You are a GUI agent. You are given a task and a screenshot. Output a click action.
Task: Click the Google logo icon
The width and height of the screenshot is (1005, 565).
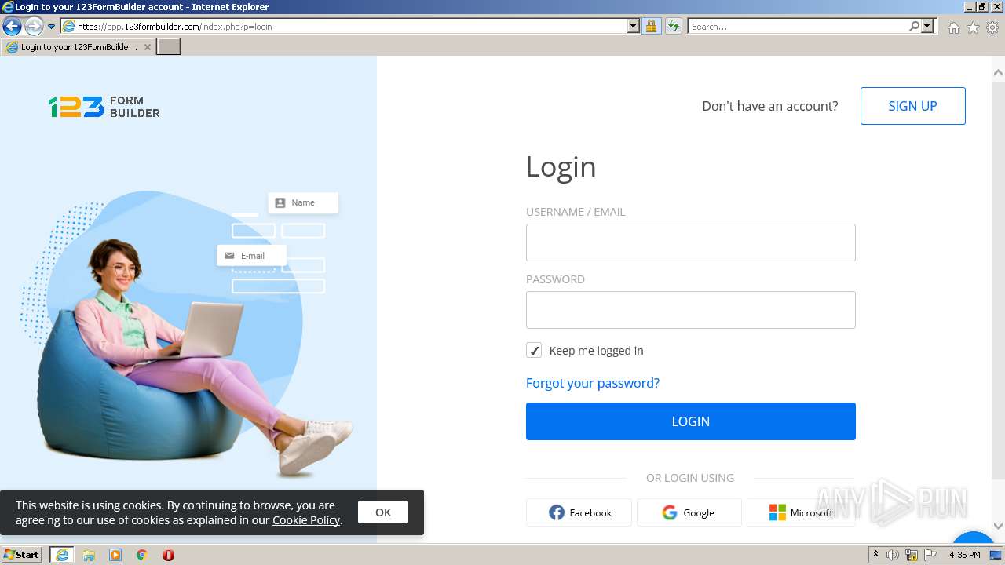click(669, 512)
